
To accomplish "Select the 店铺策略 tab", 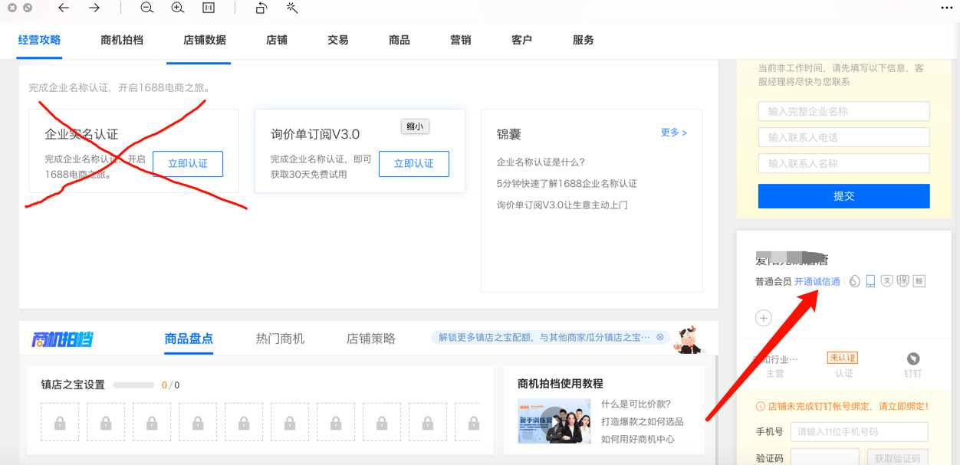I will coord(371,339).
